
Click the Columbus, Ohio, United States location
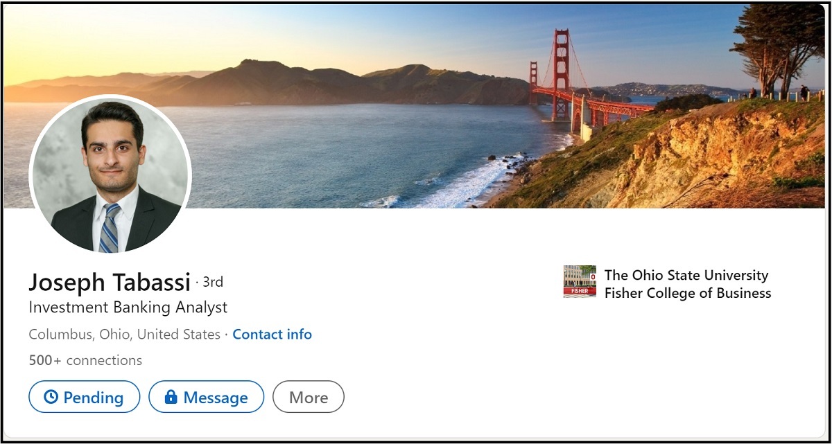[x=125, y=335]
